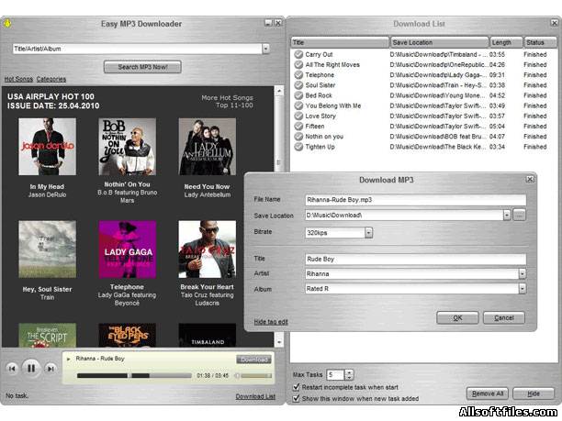Click the status icon beside You Belong With Me
Screen dimensions: 562x421
pos(298,105)
